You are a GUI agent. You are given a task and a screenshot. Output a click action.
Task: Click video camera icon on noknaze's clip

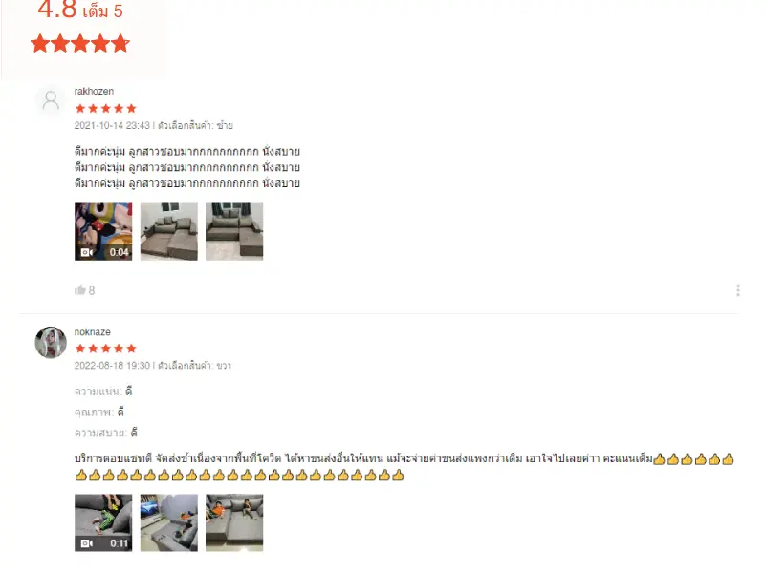pyautogui.click(x=86, y=543)
